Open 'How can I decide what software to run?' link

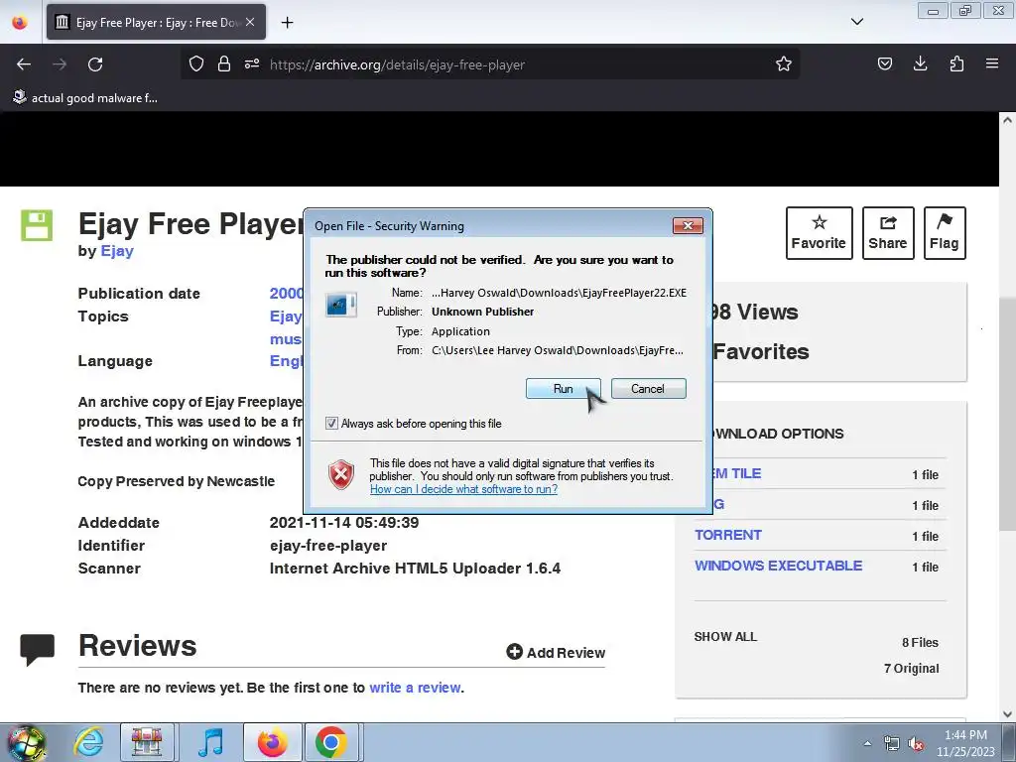coord(463,489)
